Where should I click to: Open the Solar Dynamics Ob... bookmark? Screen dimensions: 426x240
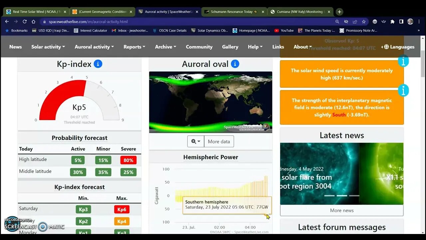click(x=209, y=30)
